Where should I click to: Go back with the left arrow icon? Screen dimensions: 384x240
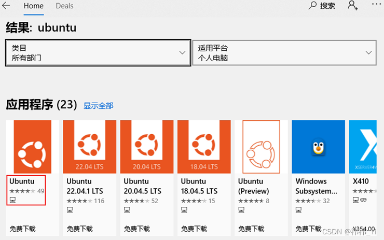(x=6, y=5)
